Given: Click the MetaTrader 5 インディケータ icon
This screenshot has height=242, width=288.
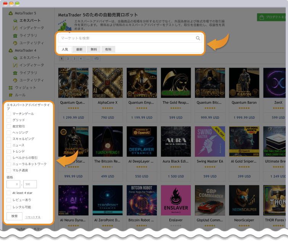Looking at the screenshot, I should click(x=15, y=28).
